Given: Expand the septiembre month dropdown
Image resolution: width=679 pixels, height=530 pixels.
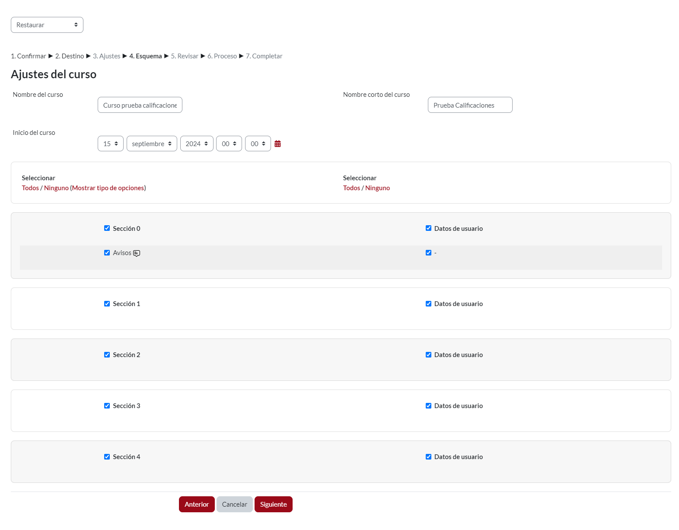Looking at the screenshot, I should tap(152, 144).
